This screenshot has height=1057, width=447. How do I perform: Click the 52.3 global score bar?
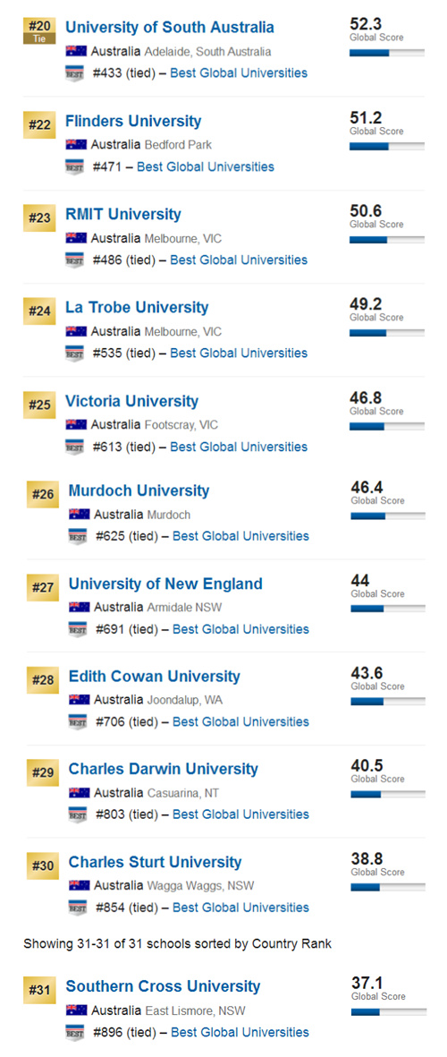coord(387,53)
